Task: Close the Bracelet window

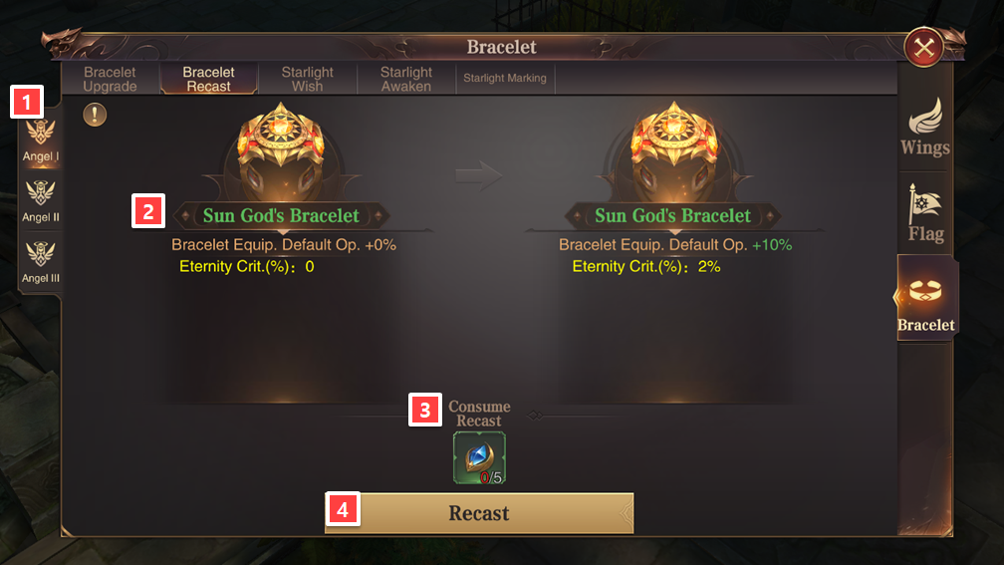Action: [924, 48]
